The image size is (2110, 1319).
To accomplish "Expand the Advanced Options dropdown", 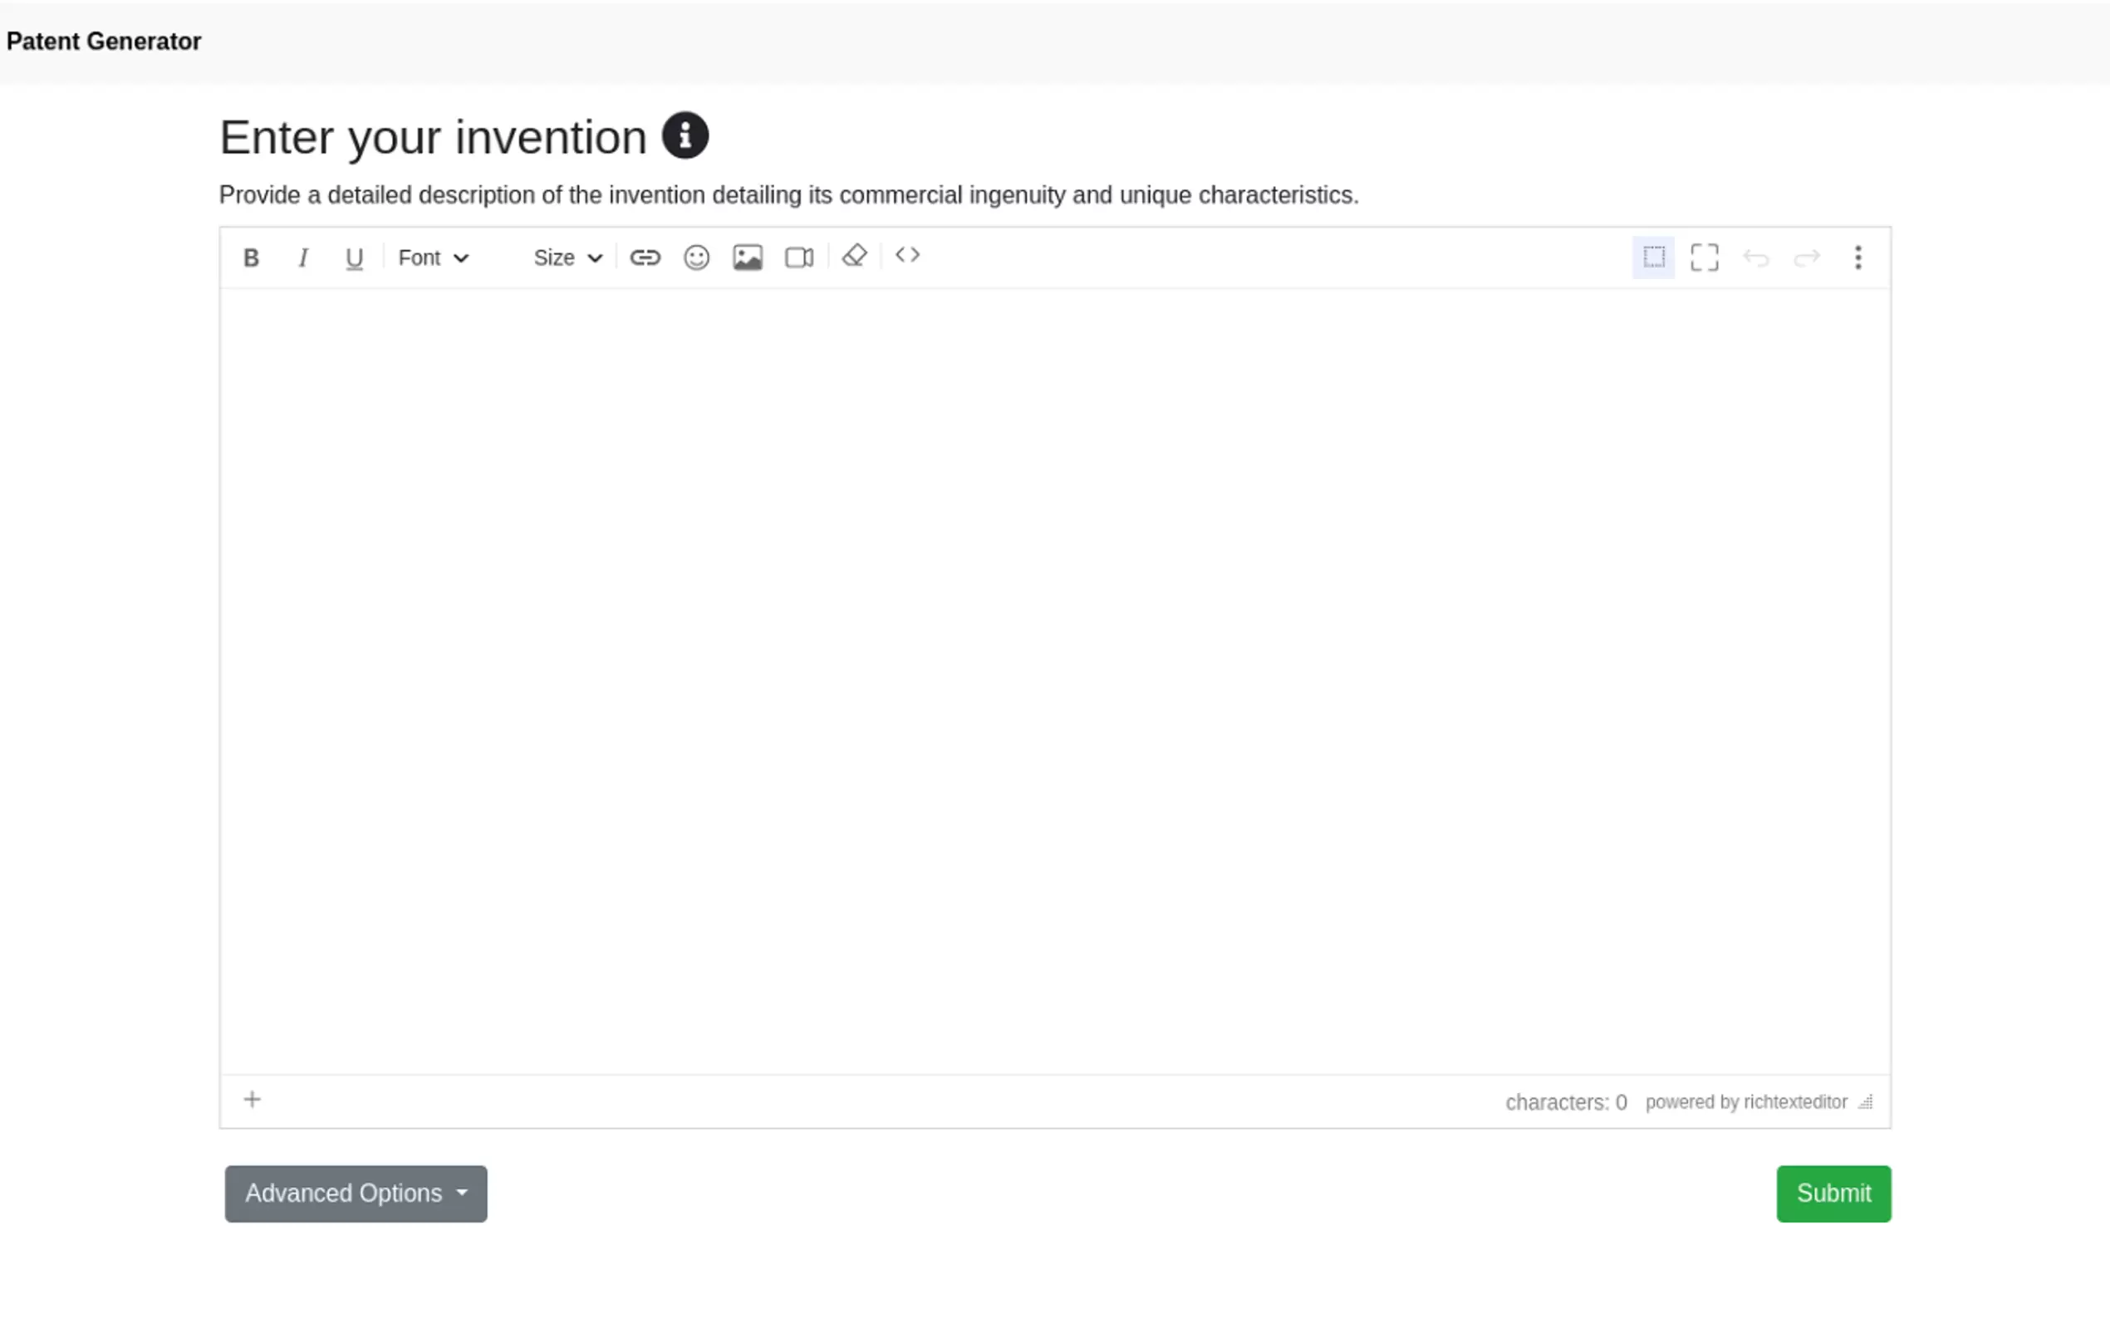I will 356,1194.
